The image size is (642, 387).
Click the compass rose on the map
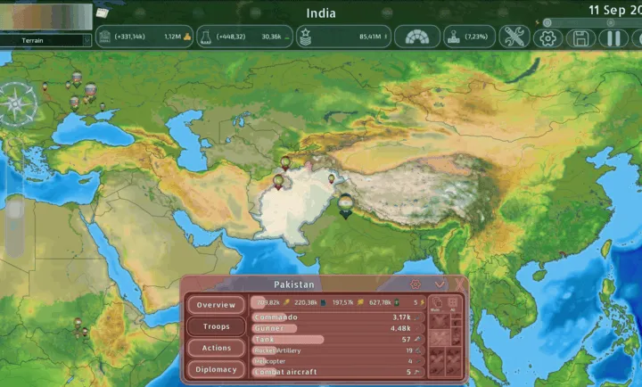[x=16, y=103]
